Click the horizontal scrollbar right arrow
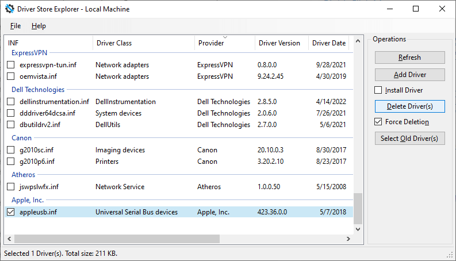This screenshot has width=456, height=261. tap(348, 239)
